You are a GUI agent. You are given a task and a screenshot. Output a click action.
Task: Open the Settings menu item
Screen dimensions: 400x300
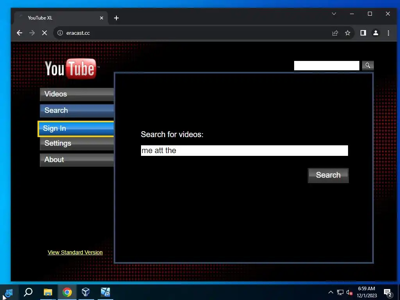(77, 143)
